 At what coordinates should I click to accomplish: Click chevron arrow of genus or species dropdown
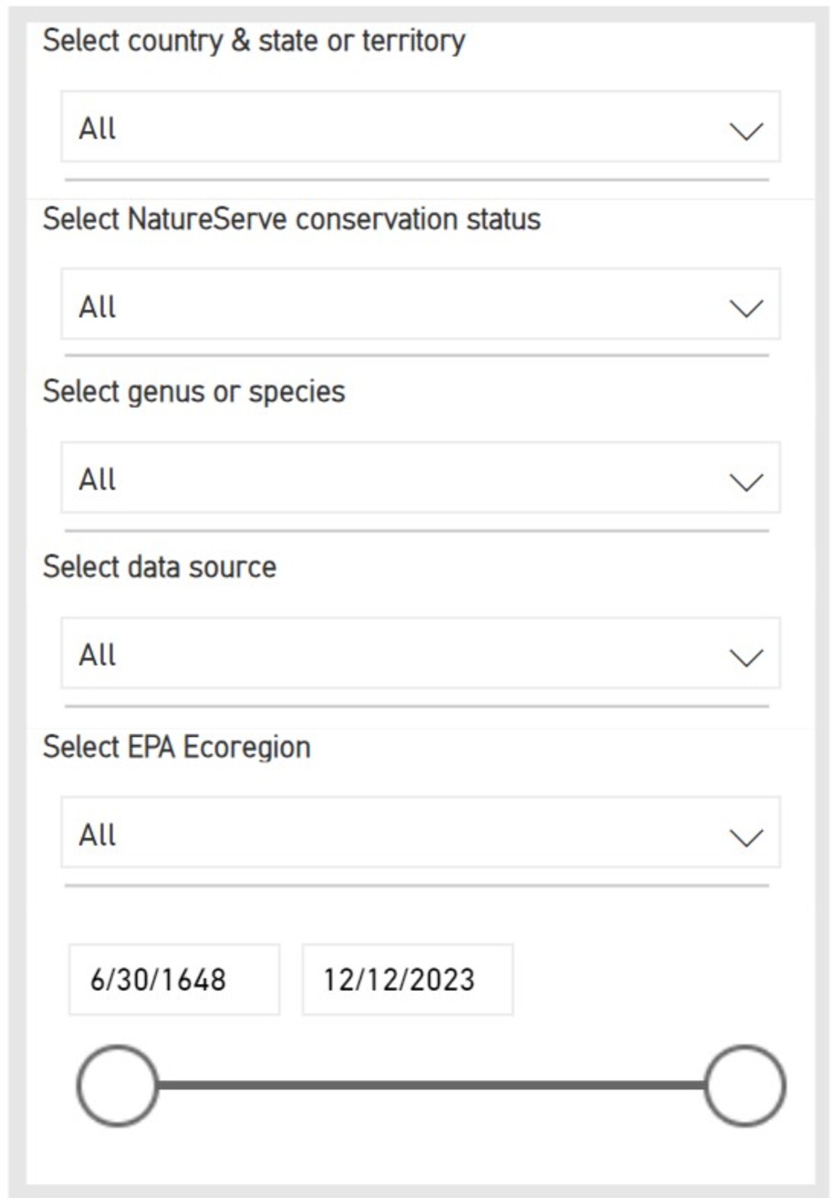coord(746,481)
